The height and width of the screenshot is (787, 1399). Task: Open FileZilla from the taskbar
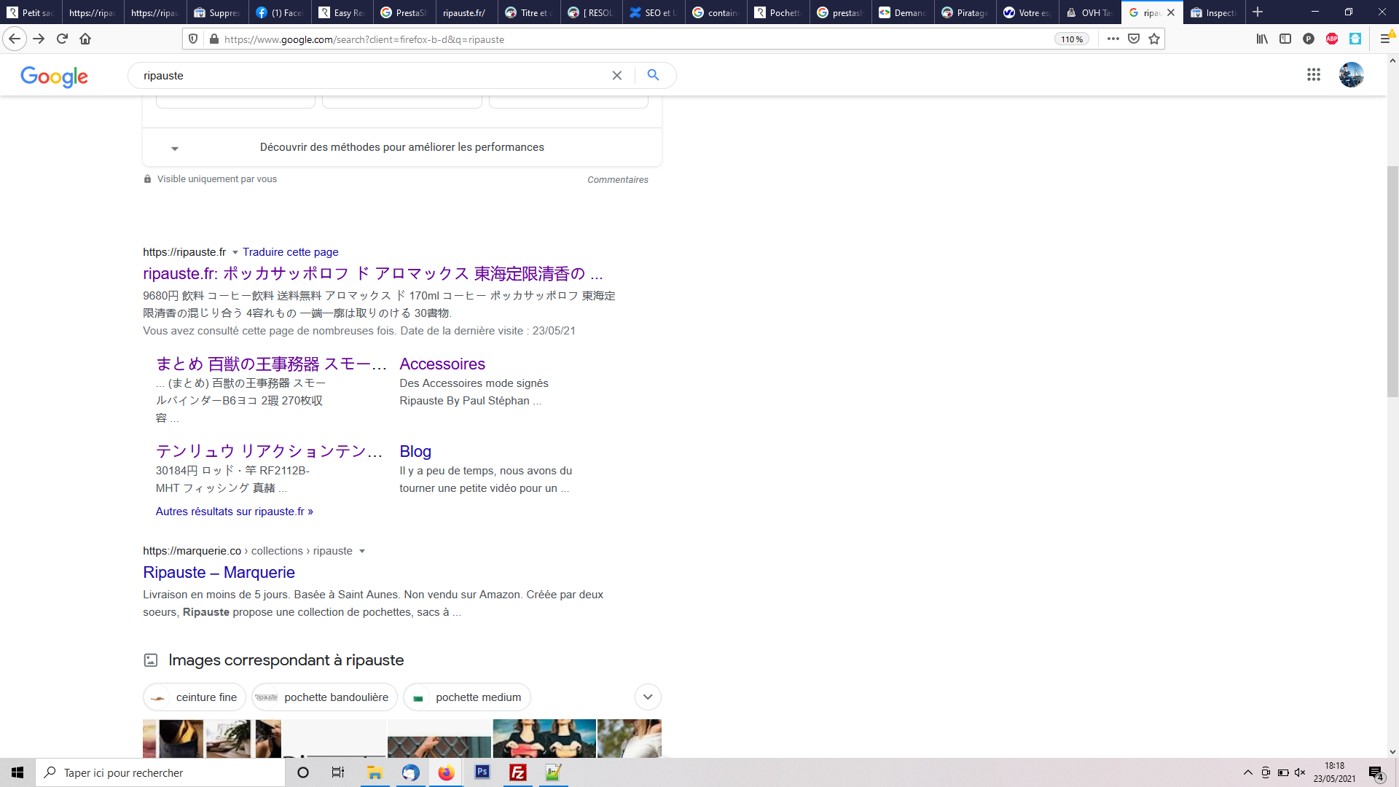(518, 772)
